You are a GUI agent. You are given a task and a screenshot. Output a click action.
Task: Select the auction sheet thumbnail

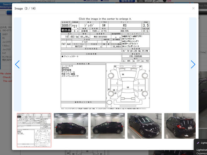click(34, 130)
